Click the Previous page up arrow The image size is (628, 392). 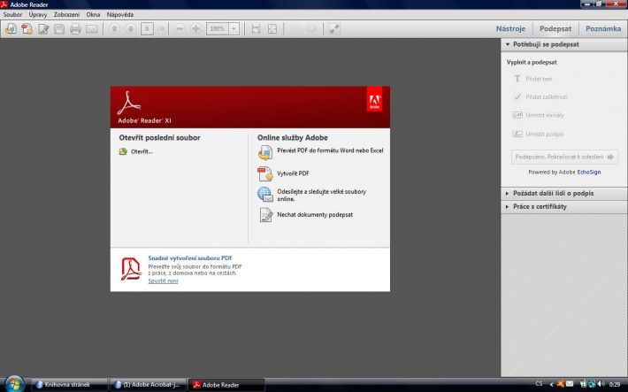[x=115, y=29]
